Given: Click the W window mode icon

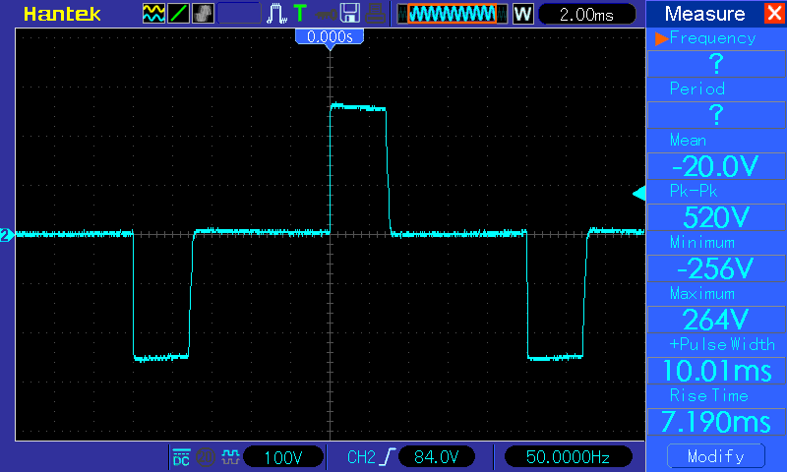Looking at the screenshot, I should click(x=522, y=14).
